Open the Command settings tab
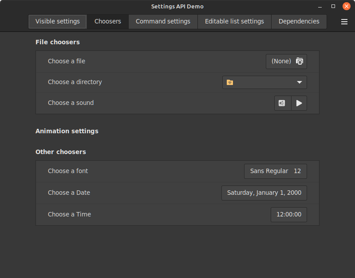This screenshot has height=278, width=355. [162, 21]
